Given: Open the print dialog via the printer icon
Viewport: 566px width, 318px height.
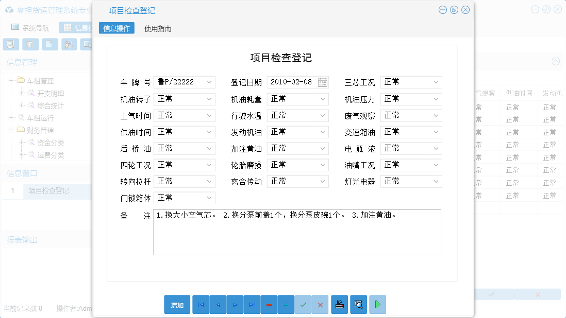Looking at the screenshot, I should point(339,304).
